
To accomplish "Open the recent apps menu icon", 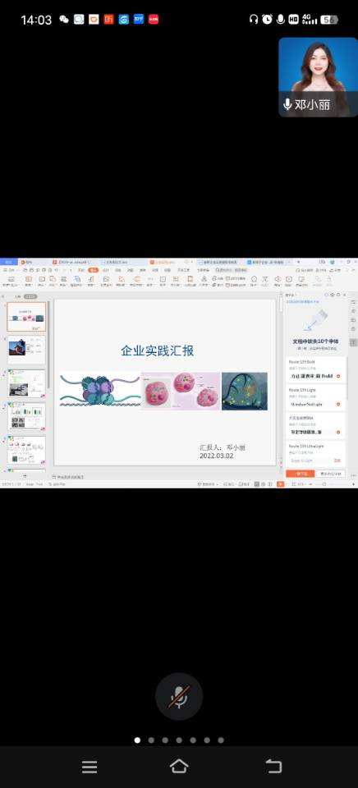I will pyautogui.click(x=89, y=767).
